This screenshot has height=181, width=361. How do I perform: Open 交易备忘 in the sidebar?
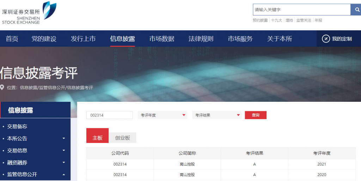17,126
